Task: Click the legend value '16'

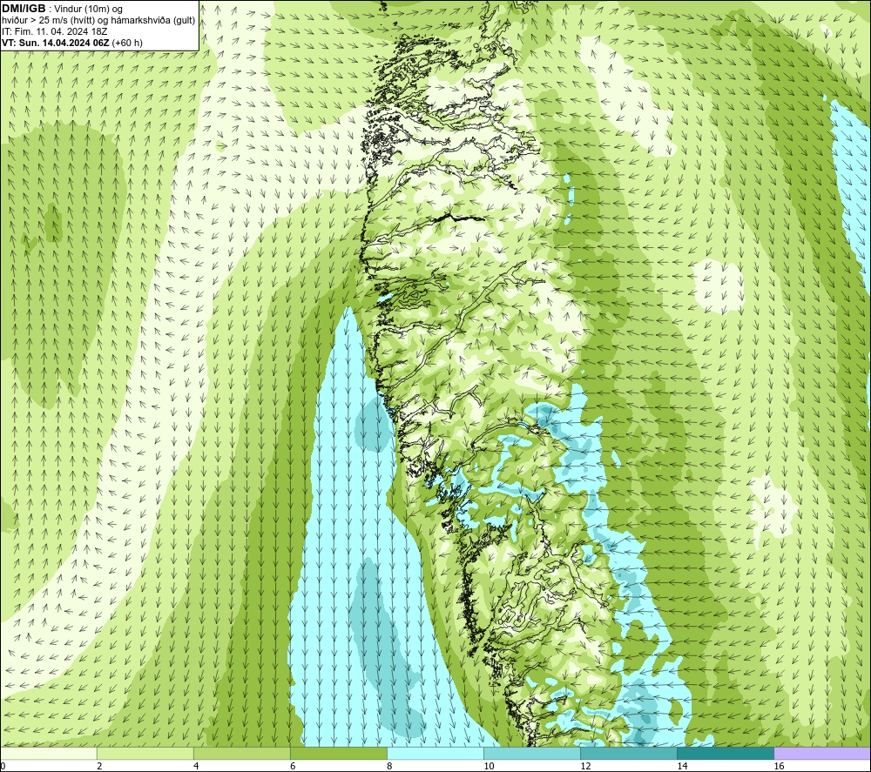Action: pos(778,767)
